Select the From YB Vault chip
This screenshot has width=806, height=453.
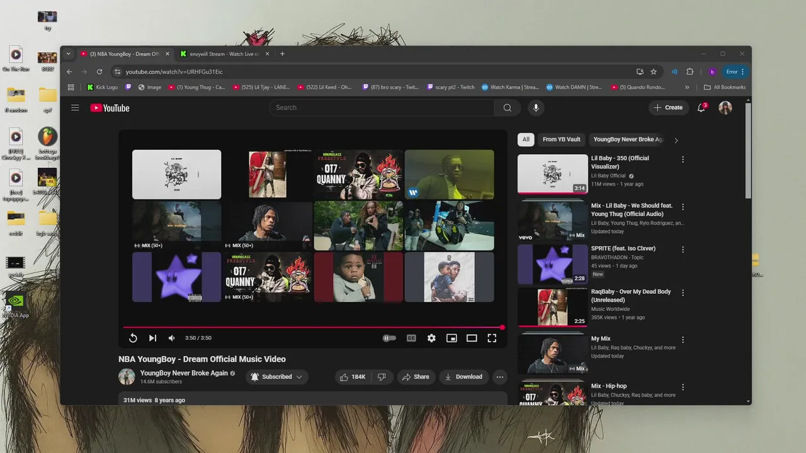click(x=562, y=140)
